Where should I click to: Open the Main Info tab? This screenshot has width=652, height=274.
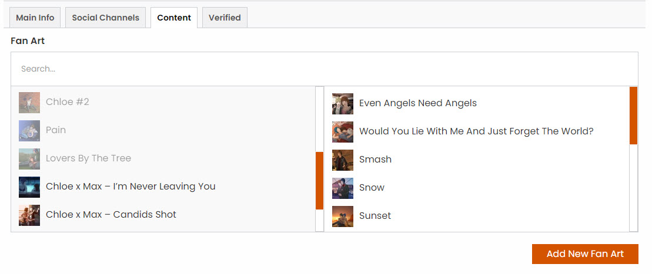click(35, 18)
